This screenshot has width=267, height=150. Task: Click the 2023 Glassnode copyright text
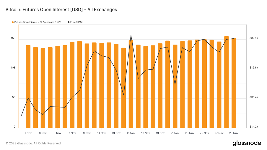[x=33, y=144]
